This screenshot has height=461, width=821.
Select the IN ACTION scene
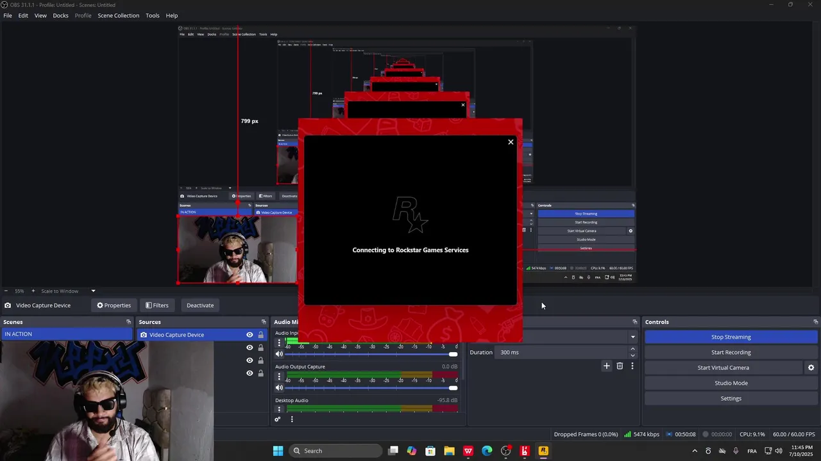coord(67,334)
